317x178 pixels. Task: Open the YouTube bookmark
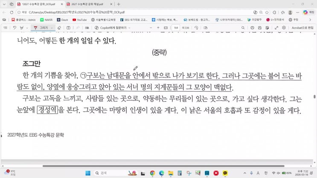79,20
